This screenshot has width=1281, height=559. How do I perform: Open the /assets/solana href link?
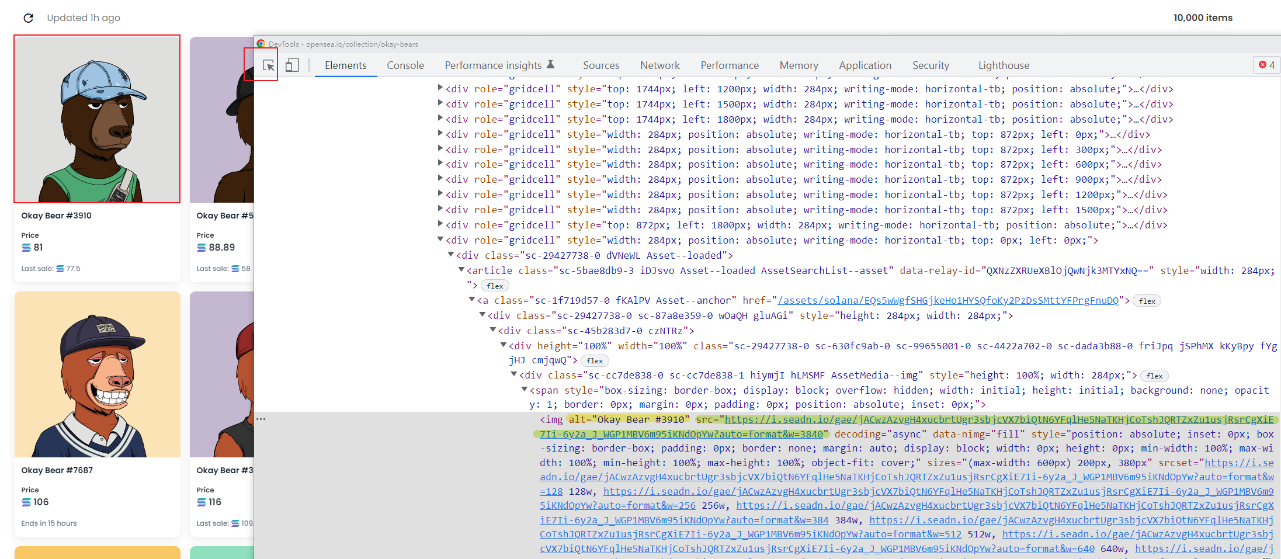tap(947, 300)
